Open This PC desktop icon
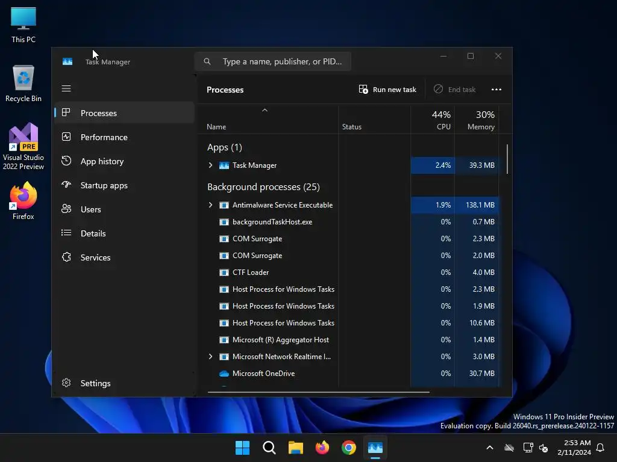 [23, 25]
